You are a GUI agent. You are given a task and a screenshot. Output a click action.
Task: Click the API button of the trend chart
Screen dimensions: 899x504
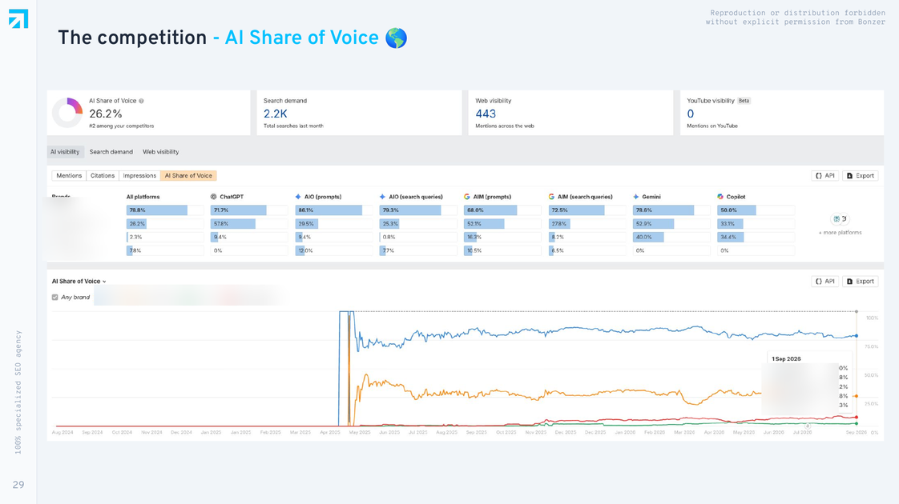tap(825, 282)
